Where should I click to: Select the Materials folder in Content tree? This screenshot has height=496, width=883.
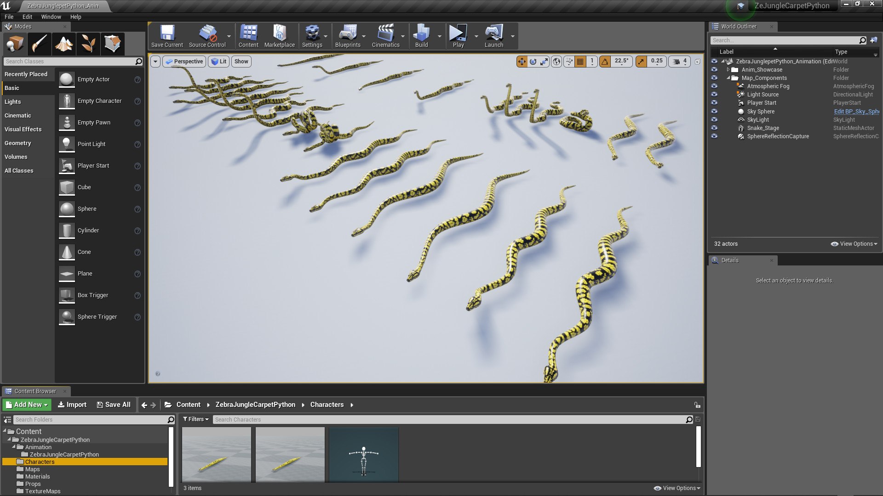click(x=37, y=477)
